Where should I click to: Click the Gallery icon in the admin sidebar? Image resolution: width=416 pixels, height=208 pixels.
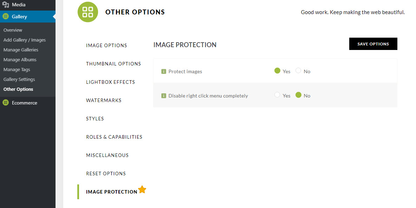6,16
